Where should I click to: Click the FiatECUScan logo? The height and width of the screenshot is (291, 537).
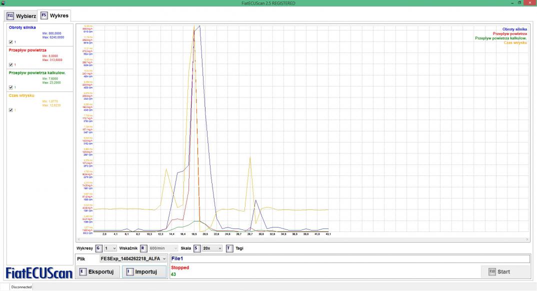pyautogui.click(x=39, y=273)
